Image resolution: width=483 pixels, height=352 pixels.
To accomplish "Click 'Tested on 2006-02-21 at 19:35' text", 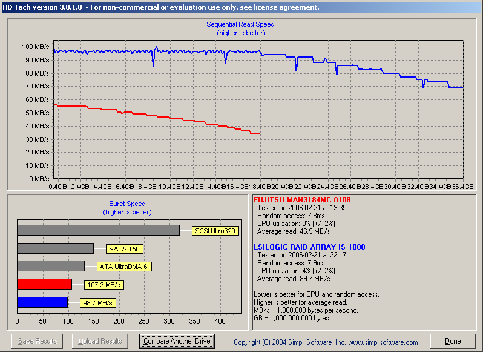I will [302, 208].
